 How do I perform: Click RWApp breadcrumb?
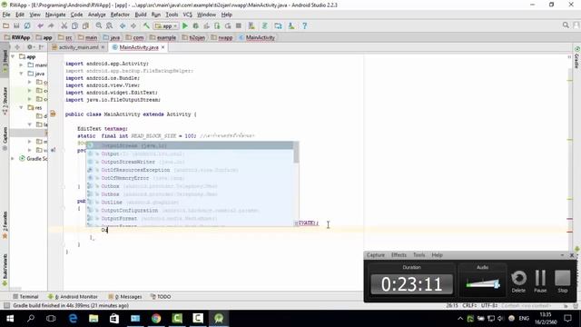[x=17, y=37]
